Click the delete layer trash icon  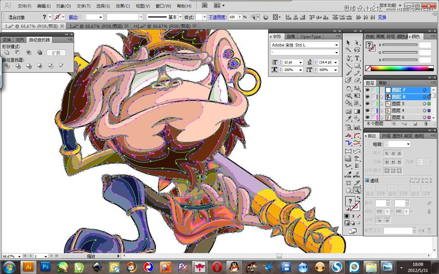coord(426,124)
